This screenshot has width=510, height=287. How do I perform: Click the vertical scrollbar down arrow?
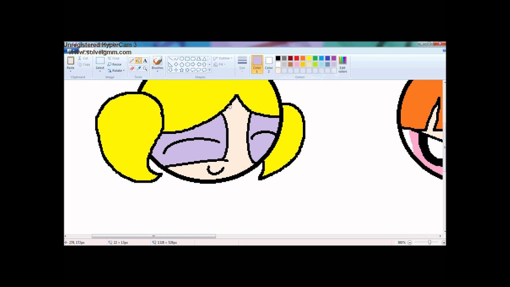click(444, 231)
